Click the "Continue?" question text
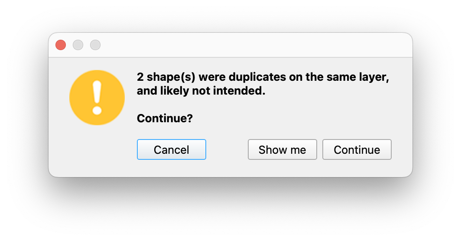The image size is (461, 241). tap(165, 118)
